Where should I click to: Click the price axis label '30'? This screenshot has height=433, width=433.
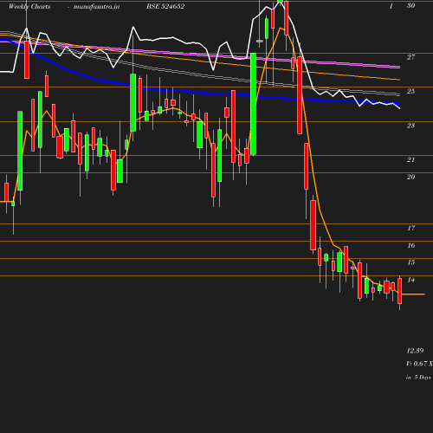tap(410, 5)
